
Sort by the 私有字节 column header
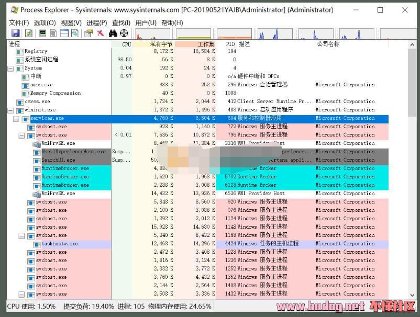pos(153,44)
